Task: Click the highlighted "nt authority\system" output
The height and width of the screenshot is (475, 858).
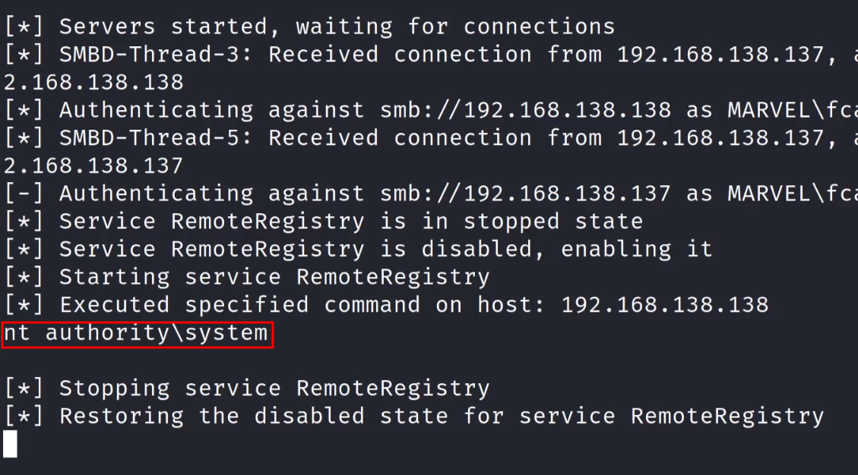Action: coord(137,334)
